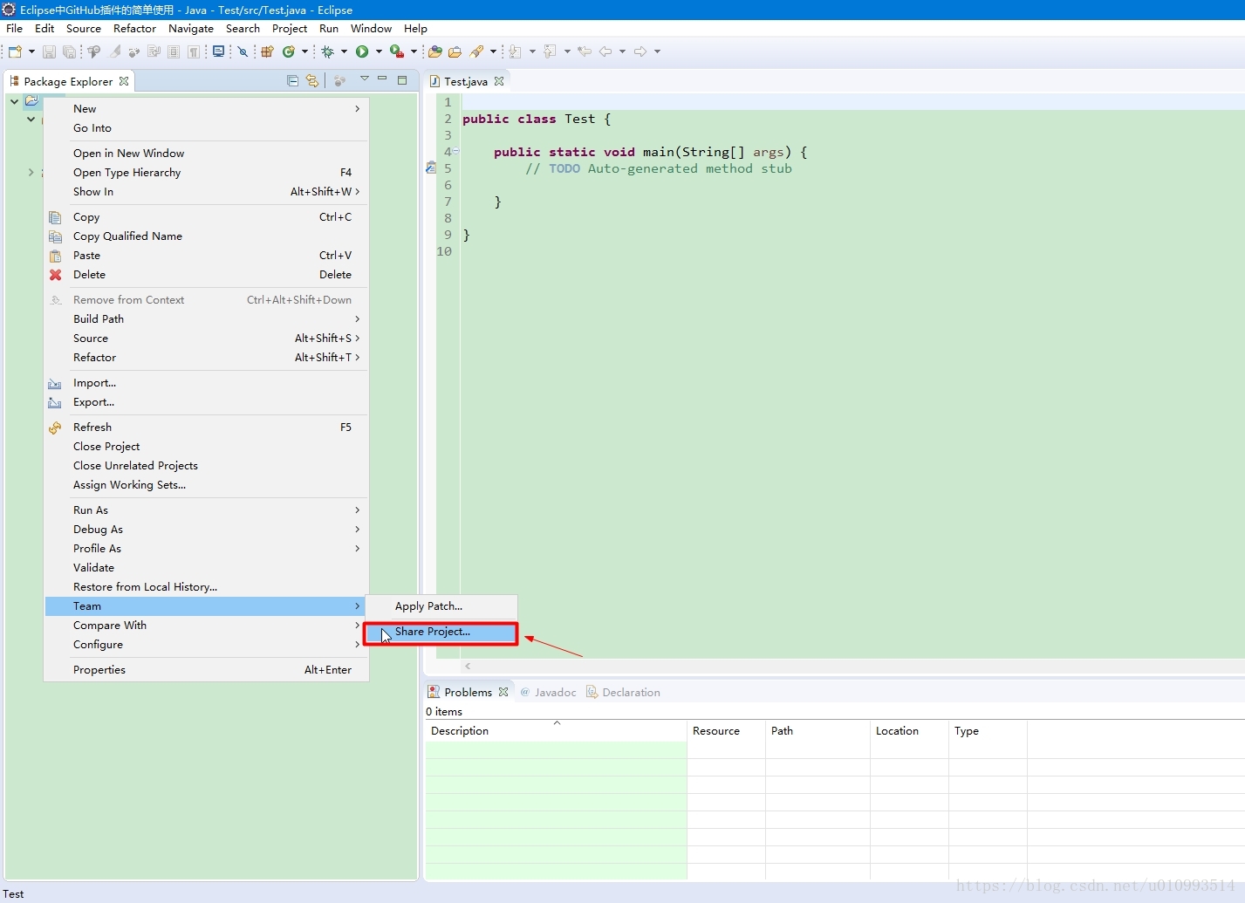1245x903 pixels.
Task: Click the Back navigation arrow
Action: point(605,51)
